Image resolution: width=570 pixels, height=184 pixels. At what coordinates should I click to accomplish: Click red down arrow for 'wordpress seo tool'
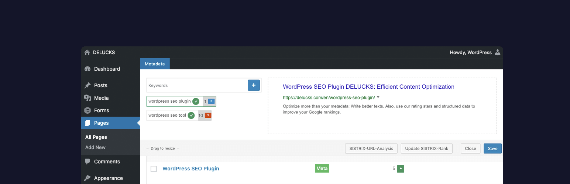pyautogui.click(x=208, y=115)
